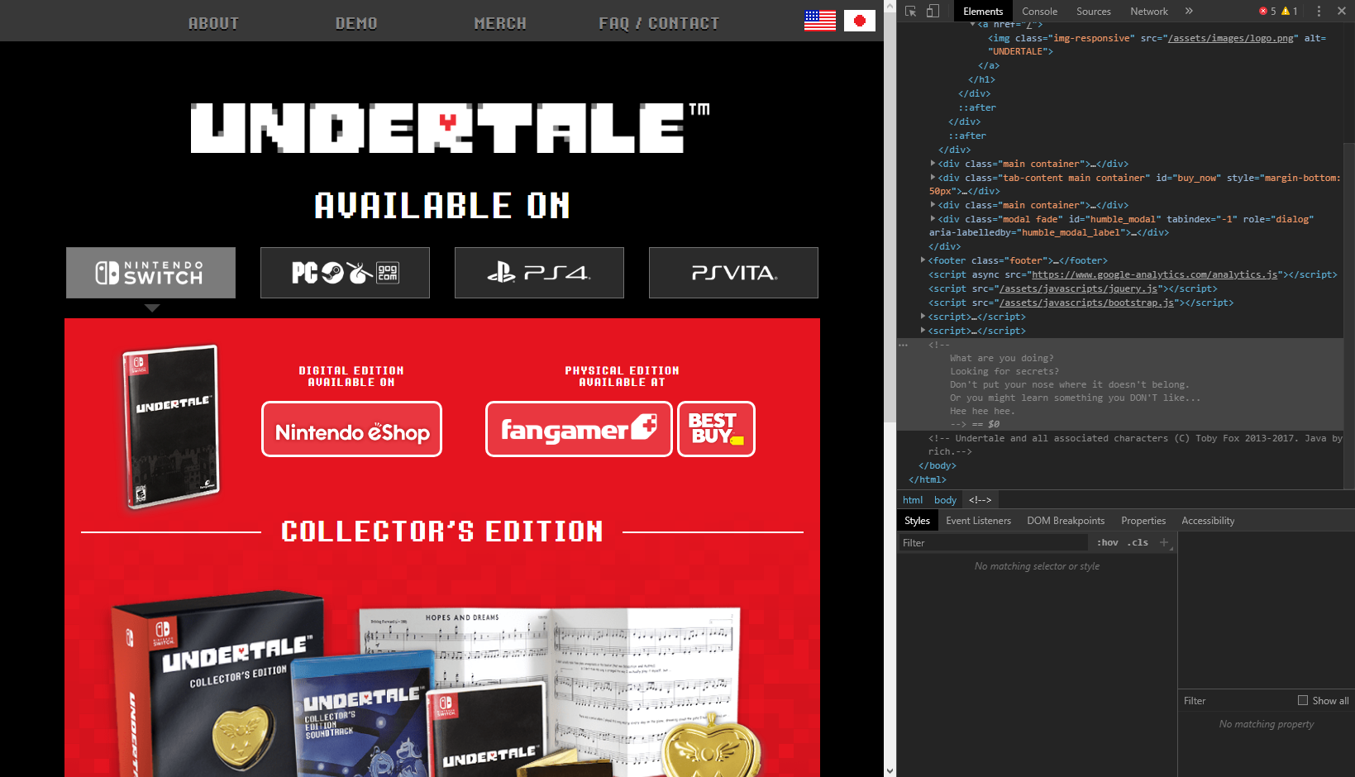
Task: Select the PS Vita platform tab
Action: [733, 273]
